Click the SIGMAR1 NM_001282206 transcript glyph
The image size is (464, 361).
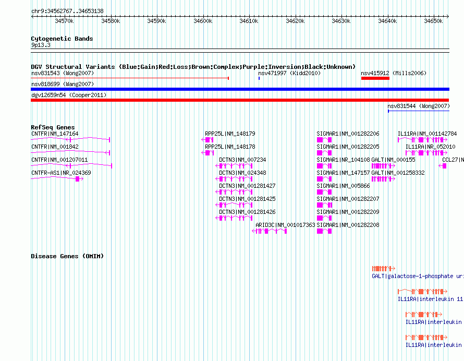click(x=324, y=140)
